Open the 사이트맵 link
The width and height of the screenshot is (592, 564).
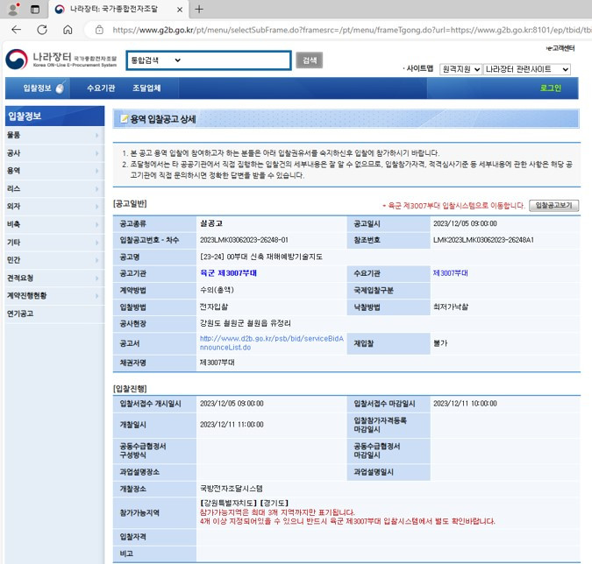click(x=419, y=68)
